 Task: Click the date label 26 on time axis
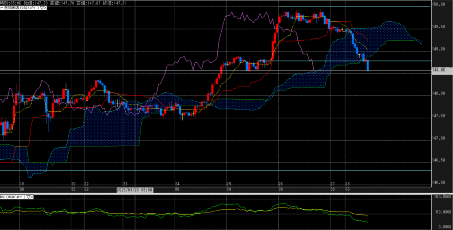[x=280, y=184]
